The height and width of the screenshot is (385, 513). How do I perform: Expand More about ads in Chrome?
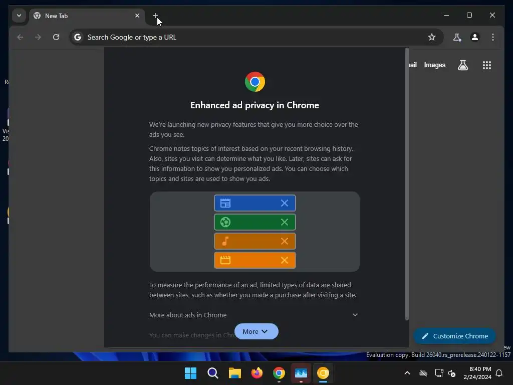[253, 315]
